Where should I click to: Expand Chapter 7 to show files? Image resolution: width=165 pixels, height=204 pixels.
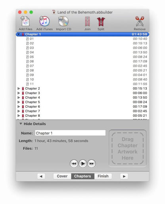point(19,111)
